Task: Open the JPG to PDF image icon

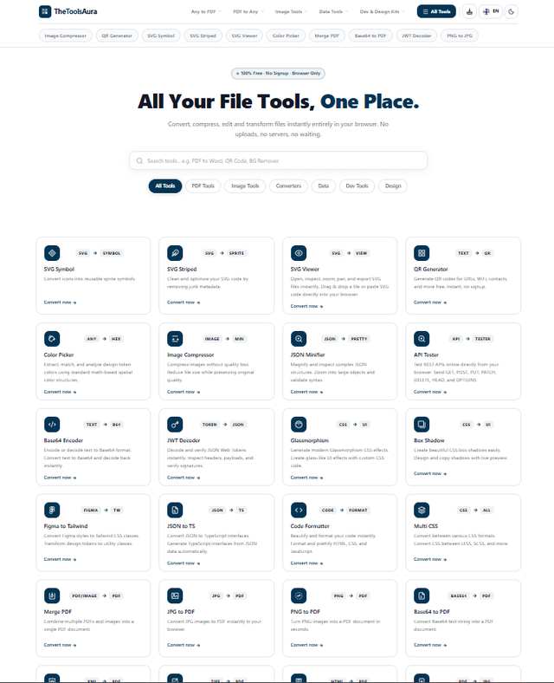Action: pos(175,595)
